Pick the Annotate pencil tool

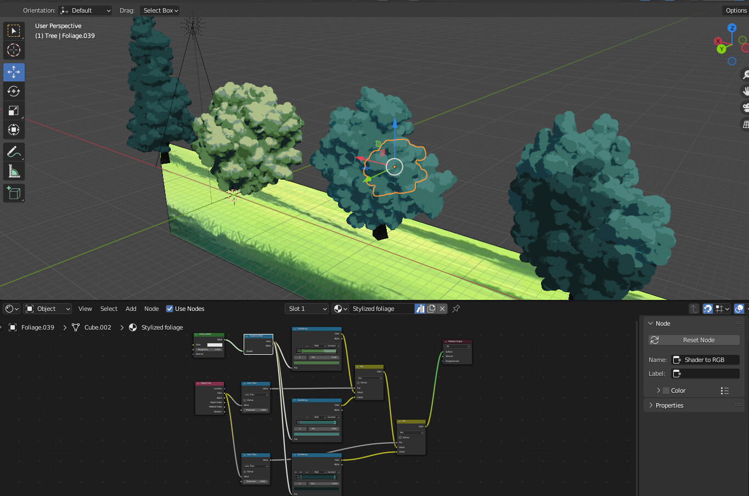click(x=14, y=152)
